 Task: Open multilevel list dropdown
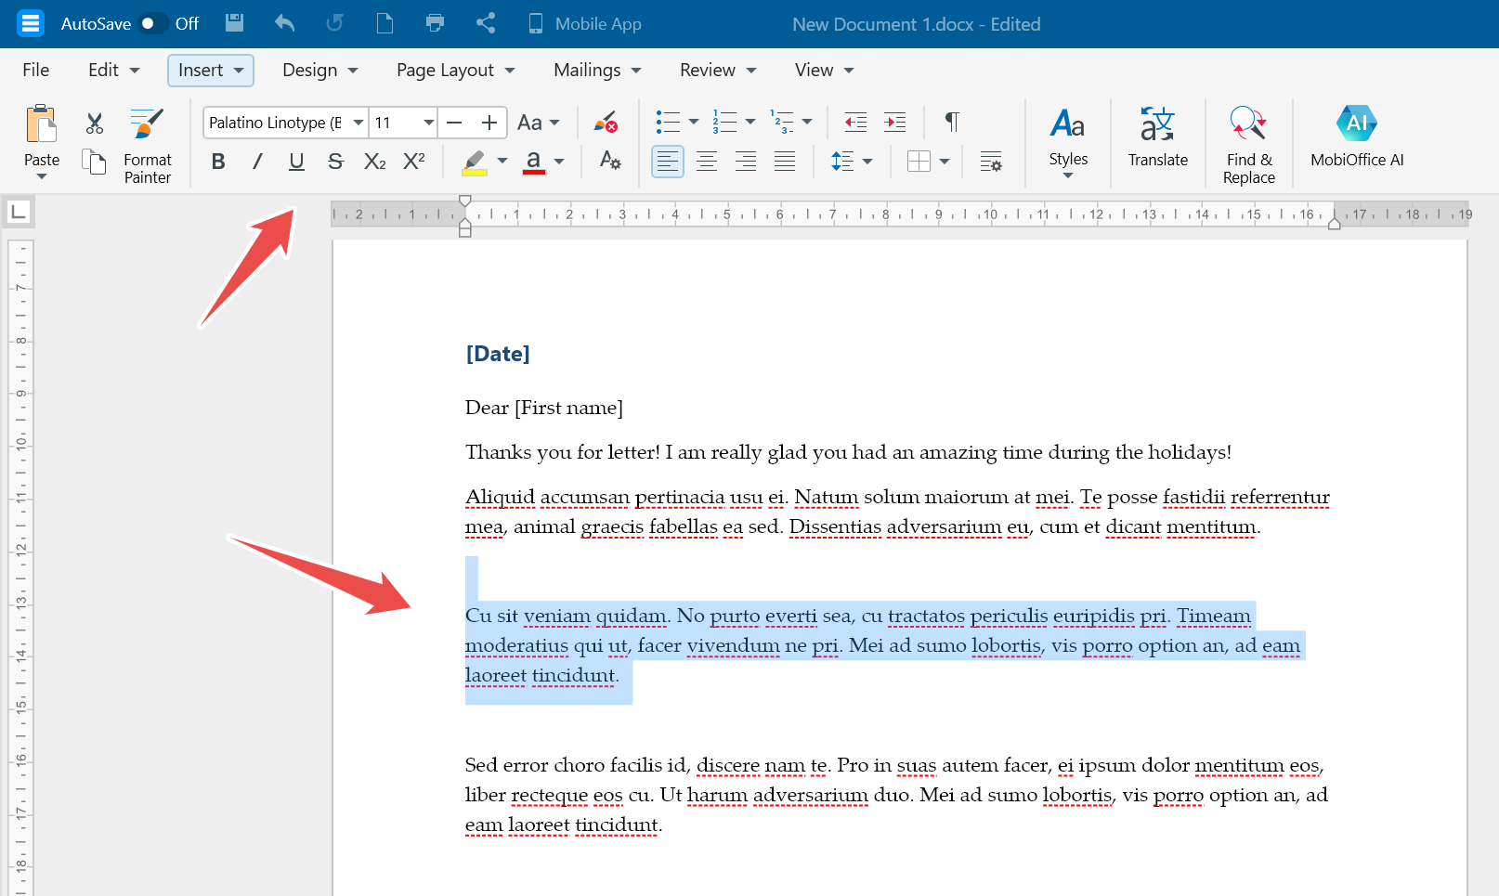click(807, 123)
